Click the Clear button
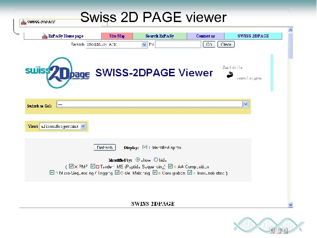The width and height of the screenshot is (317, 238). pyautogui.click(x=226, y=45)
